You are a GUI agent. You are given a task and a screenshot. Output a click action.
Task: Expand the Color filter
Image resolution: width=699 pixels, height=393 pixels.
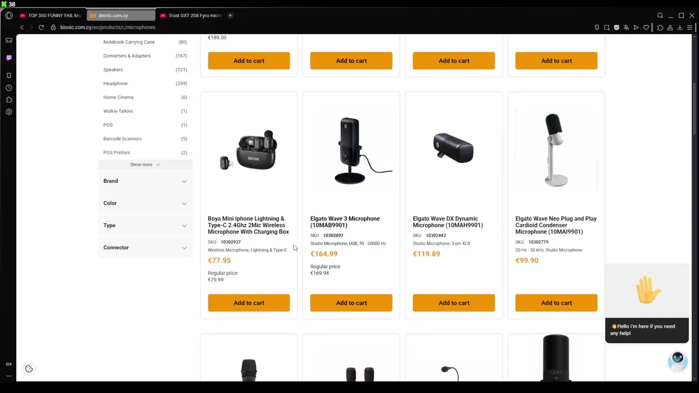coord(145,203)
